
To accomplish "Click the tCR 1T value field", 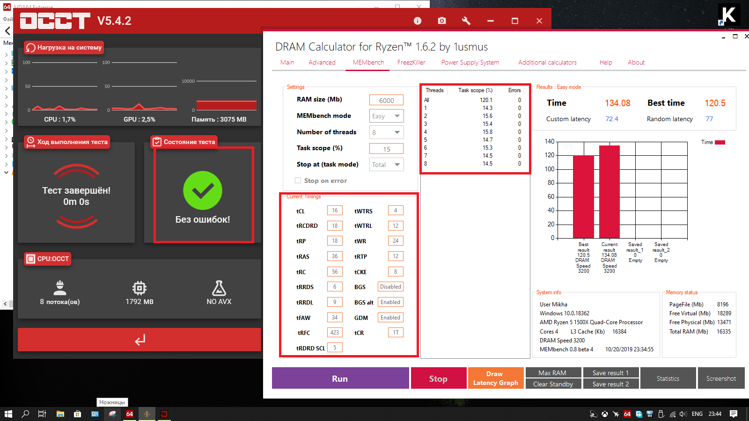I will pos(396,333).
